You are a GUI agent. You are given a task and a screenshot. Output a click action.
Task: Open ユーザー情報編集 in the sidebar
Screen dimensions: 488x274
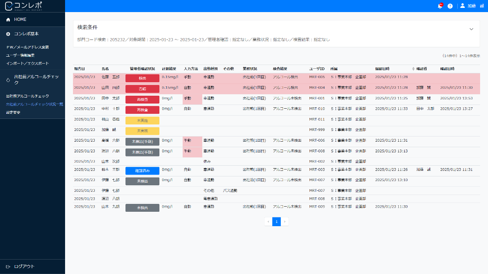click(20, 55)
